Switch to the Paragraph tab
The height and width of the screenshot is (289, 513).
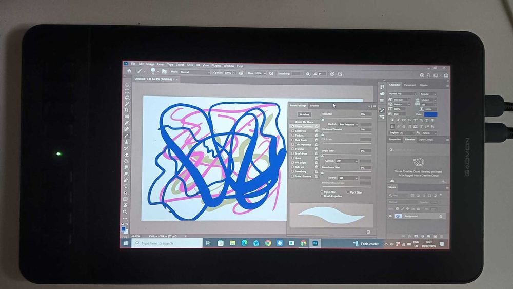[409, 85]
